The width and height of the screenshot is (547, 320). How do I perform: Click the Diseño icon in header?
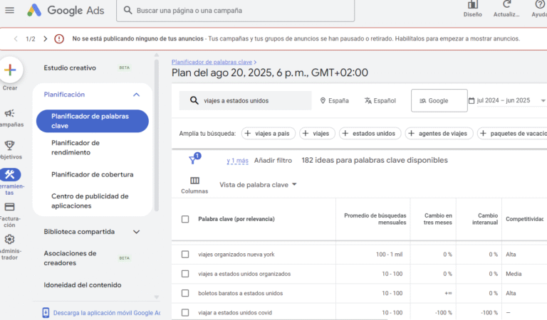[x=473, y=6]
